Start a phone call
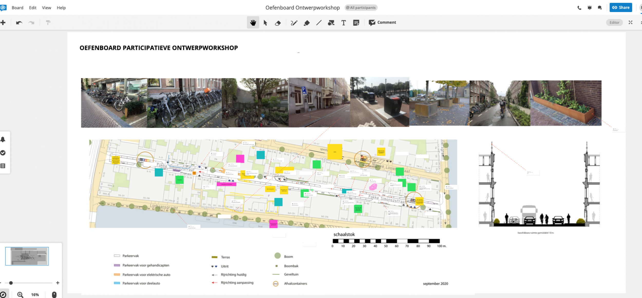 [x=579, y=8]
